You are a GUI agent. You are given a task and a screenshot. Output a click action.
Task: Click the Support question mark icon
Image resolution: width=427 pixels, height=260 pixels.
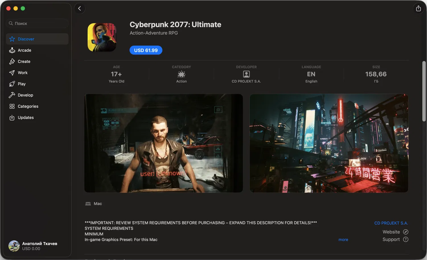click(406, 239)
